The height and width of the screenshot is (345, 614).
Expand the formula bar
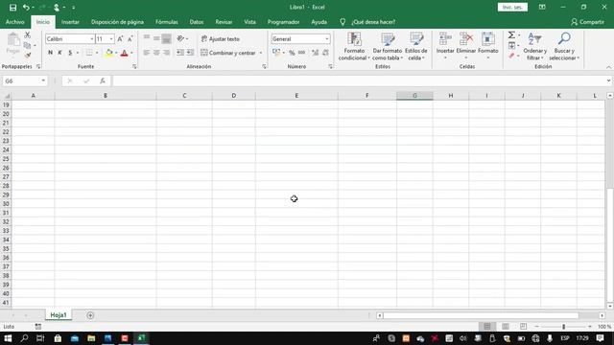tap(608, 80)
